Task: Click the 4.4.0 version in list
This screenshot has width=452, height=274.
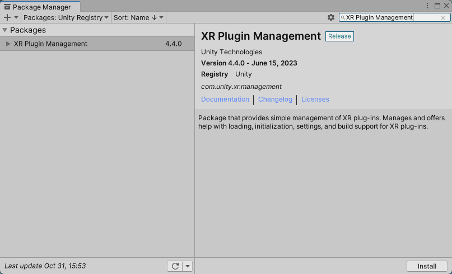Action: 173,44
